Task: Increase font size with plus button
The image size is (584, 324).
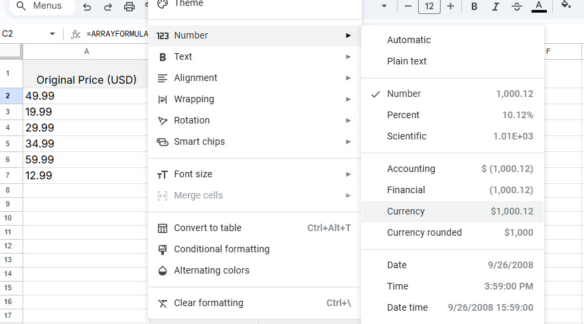Action: pyautogui.click(x=451, y=7)
